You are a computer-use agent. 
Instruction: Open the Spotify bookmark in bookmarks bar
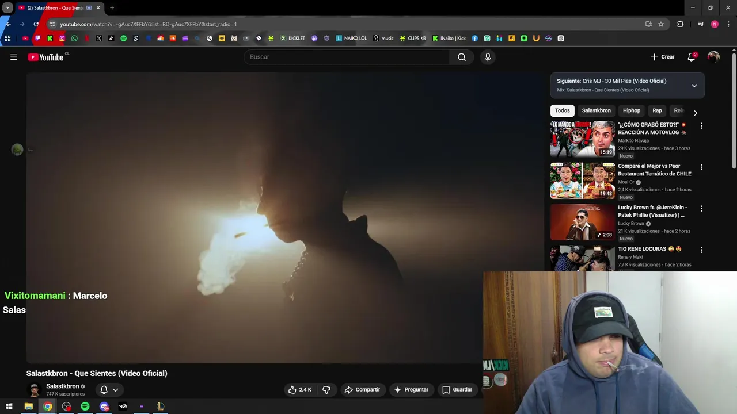(123, 39)
